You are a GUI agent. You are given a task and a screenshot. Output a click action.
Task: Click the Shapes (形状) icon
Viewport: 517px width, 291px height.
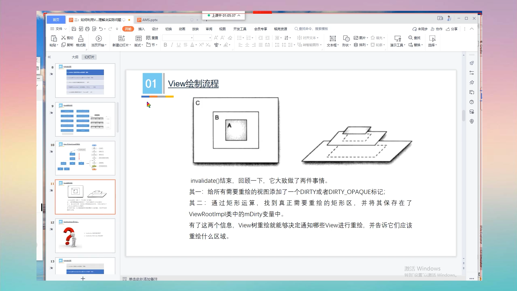(346, 39)
